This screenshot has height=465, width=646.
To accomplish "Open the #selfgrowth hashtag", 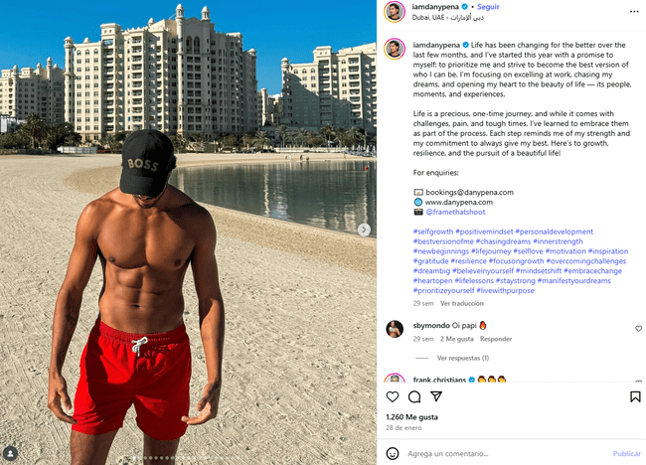I will click(433, 232).
